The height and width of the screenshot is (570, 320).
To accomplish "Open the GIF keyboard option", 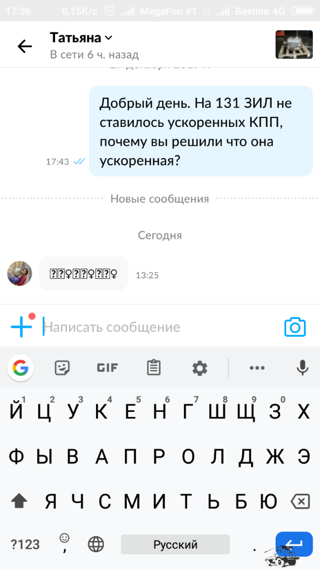I will [x=107, y=368].
